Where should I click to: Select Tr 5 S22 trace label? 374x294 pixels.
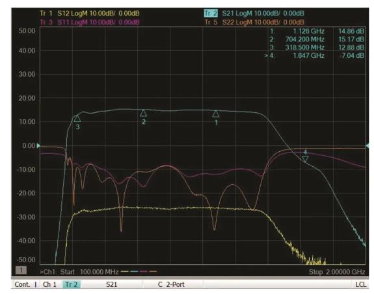pos(254,22)
